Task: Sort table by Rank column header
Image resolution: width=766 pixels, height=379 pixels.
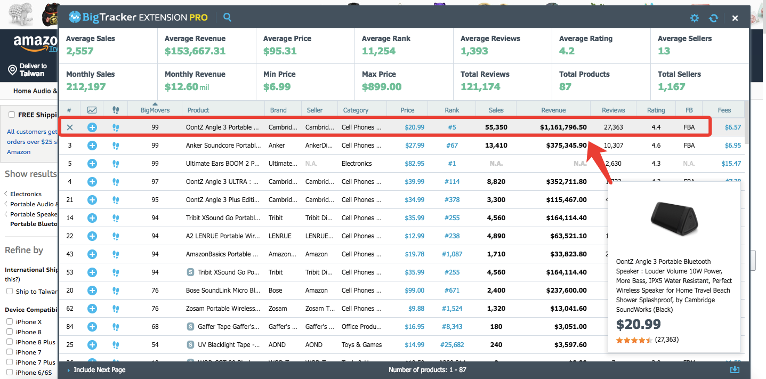Action: [451, 110]
